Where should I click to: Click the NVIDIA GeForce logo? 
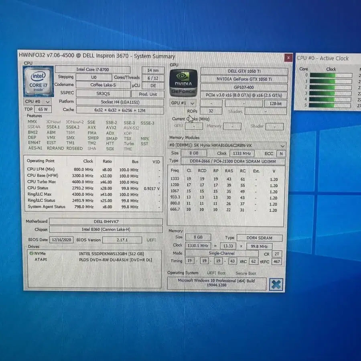tap(183, 83)
